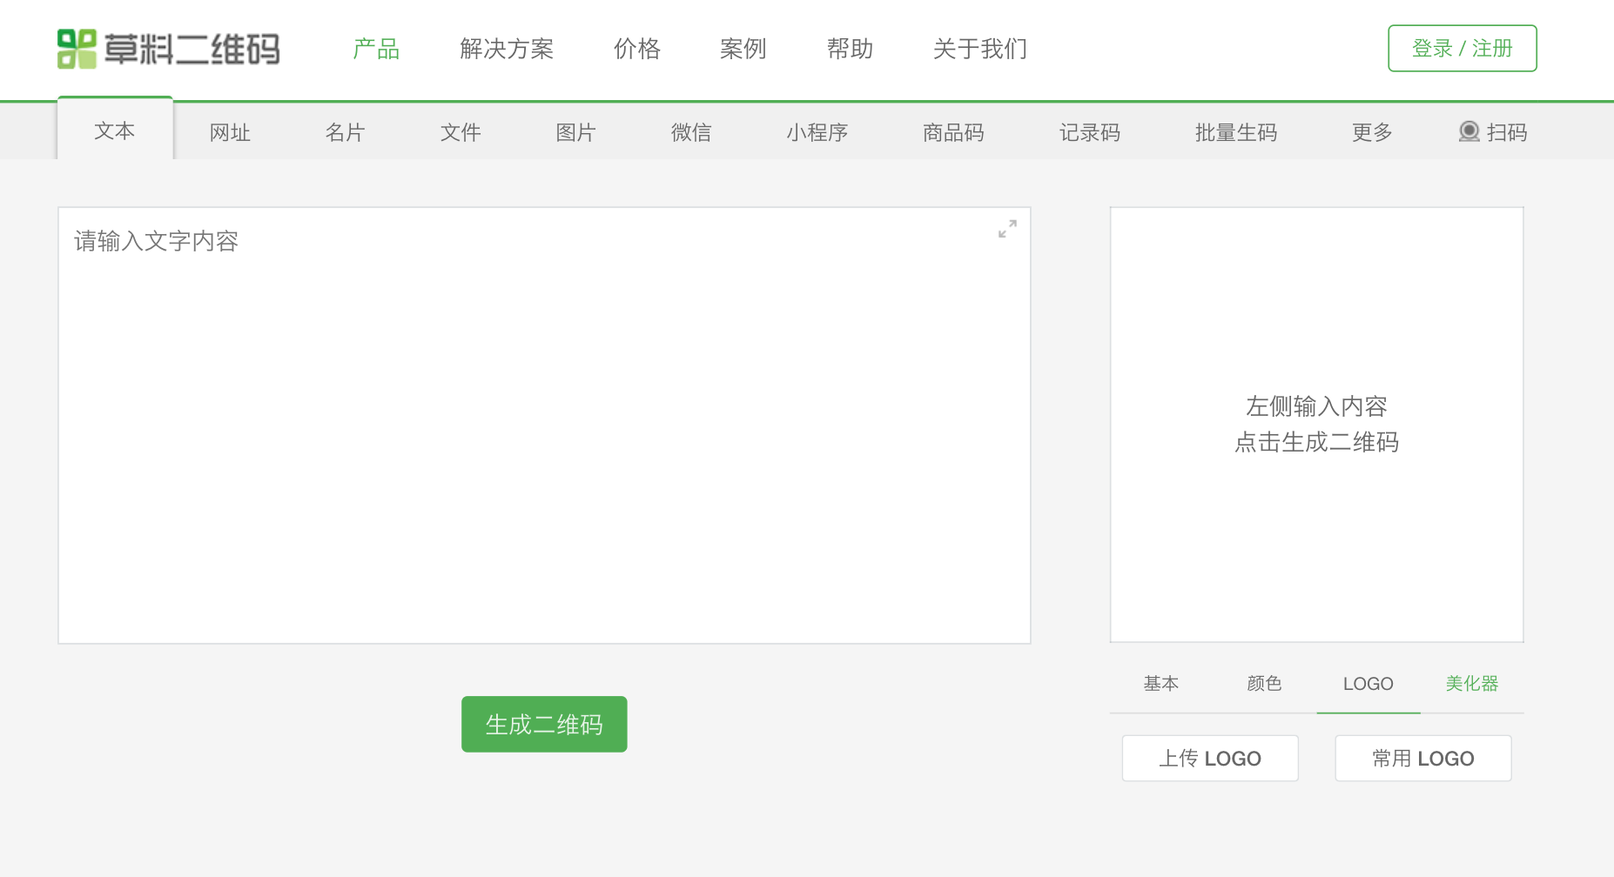
Task: Switch to the 微信 tab
Action: pyautogui.click(x=691, y=132)
